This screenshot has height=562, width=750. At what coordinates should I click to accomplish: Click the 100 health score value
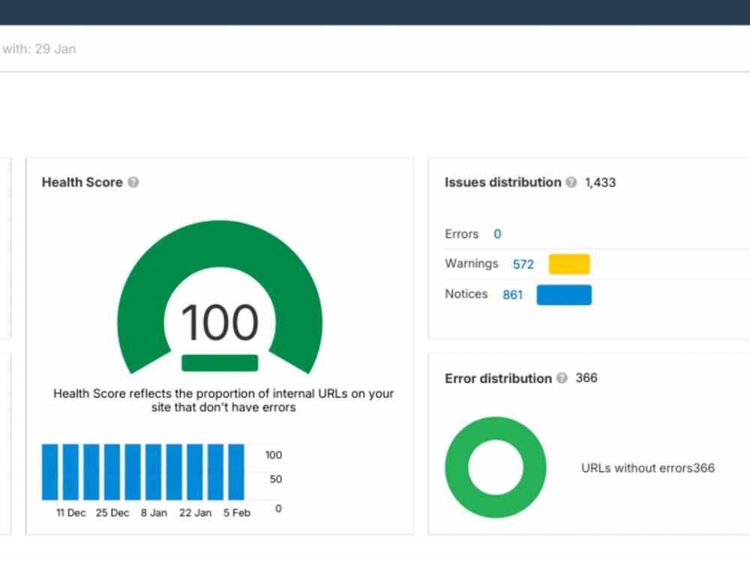(x=220, y=322)
